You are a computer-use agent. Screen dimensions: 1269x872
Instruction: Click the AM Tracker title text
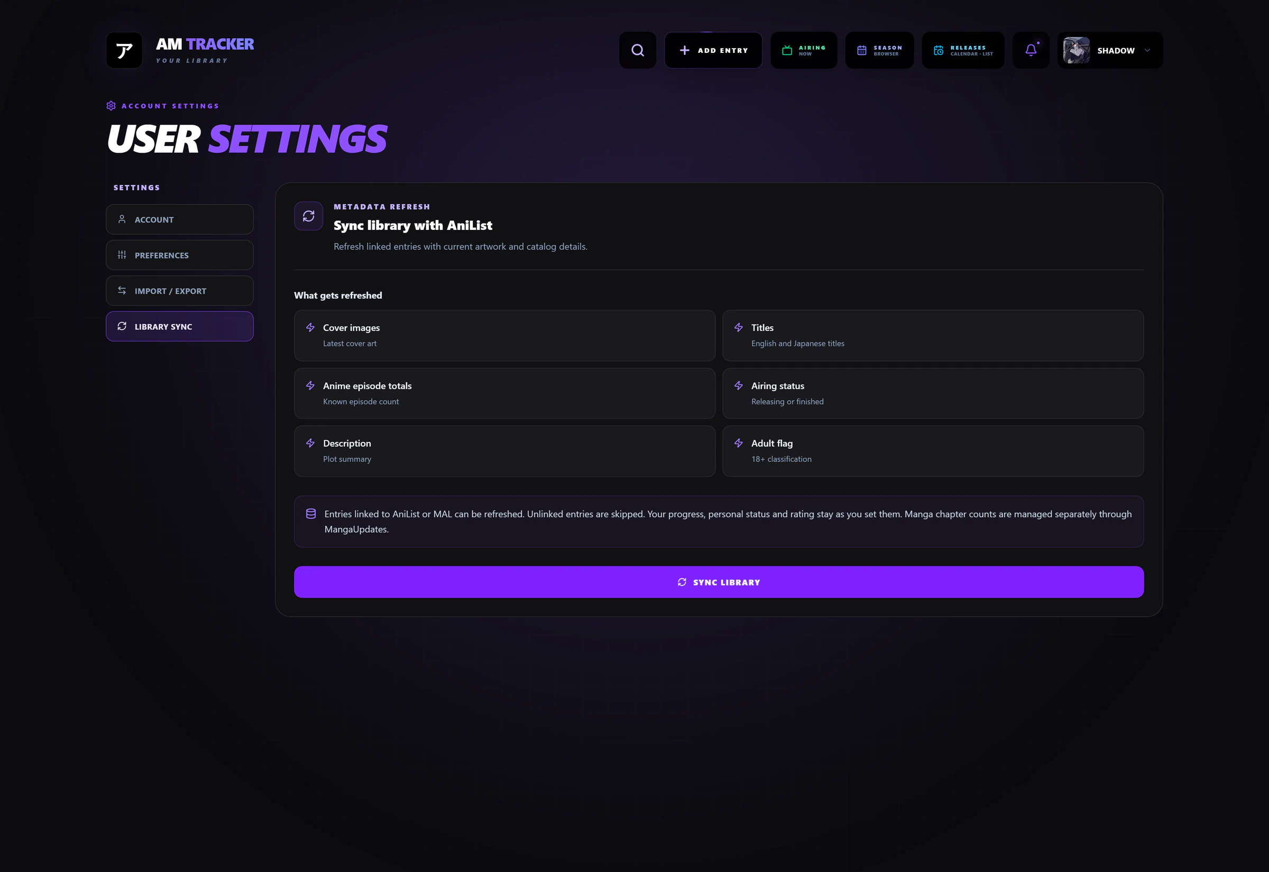coord(205,44)
